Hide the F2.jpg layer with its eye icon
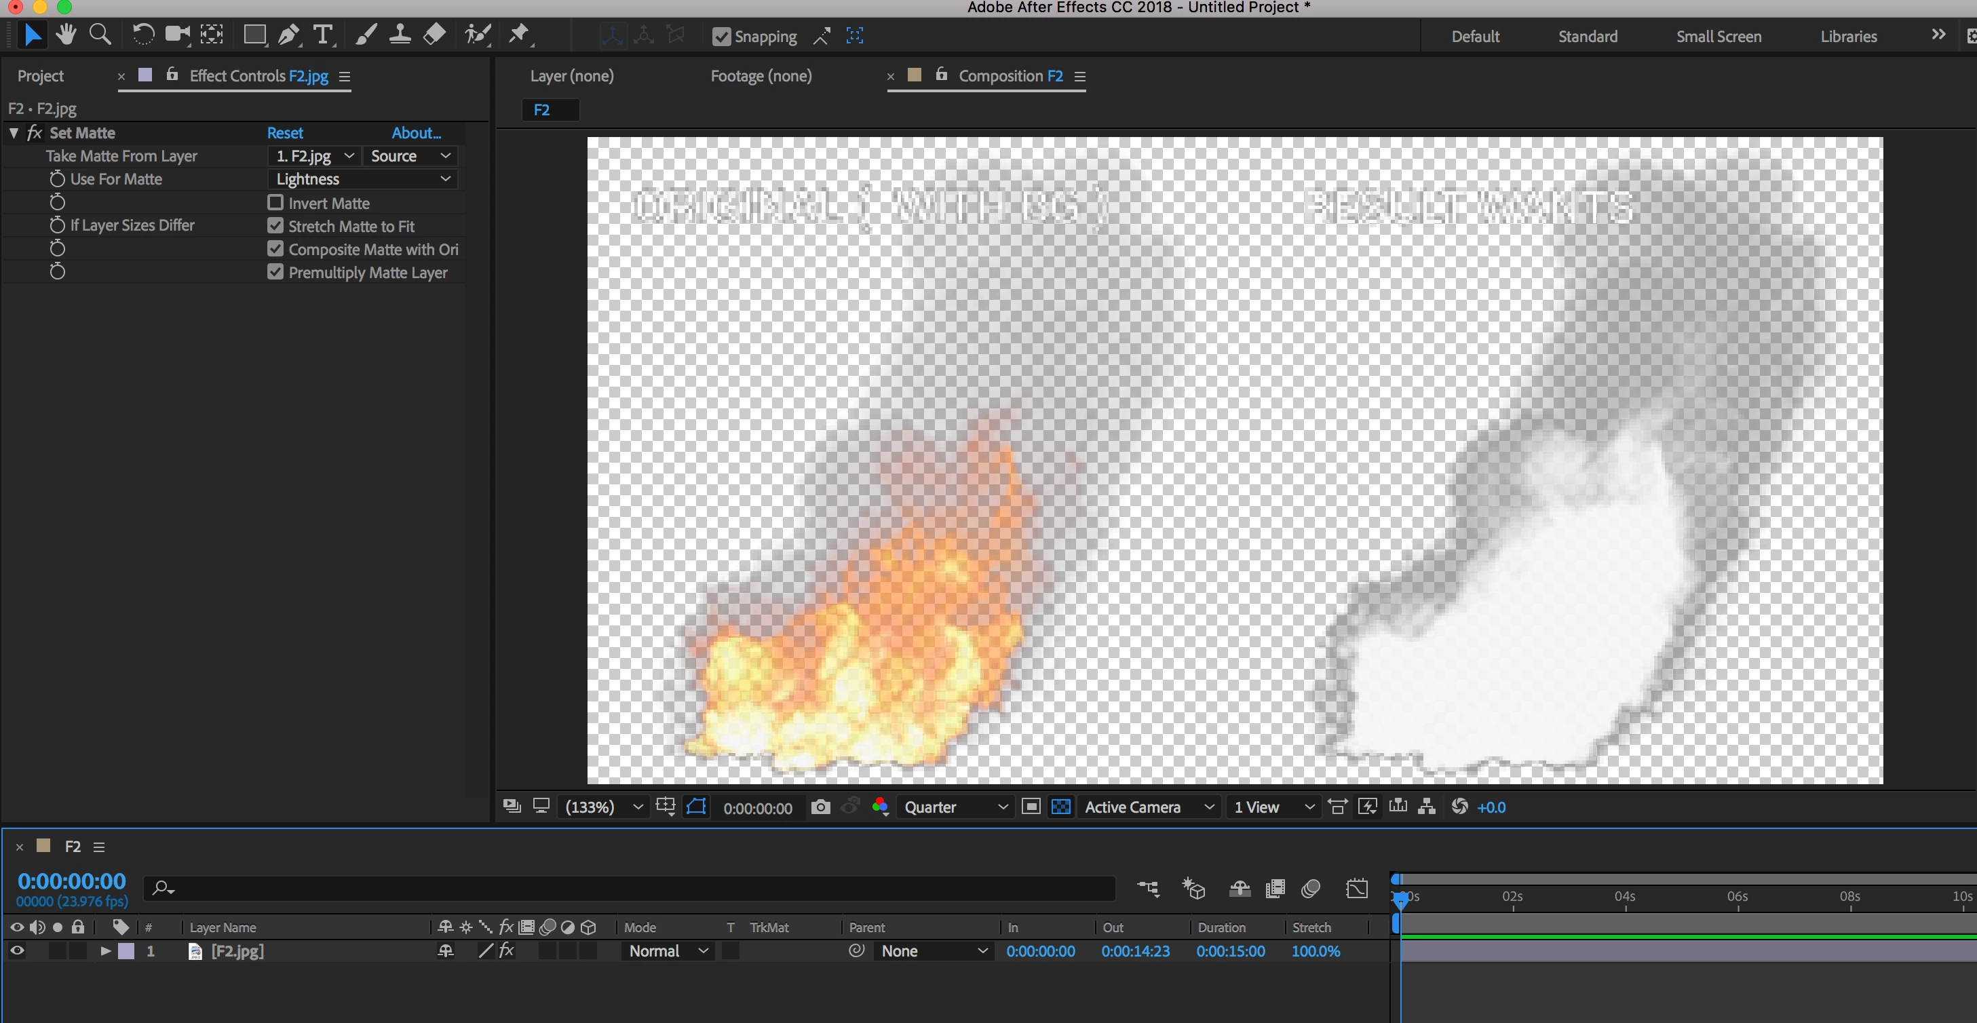The image size is (1977, 1023). (x=17, y=951)
